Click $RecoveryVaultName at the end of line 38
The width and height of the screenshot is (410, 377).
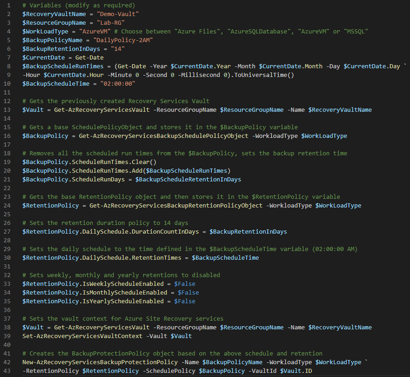click(x=340, y=328)
